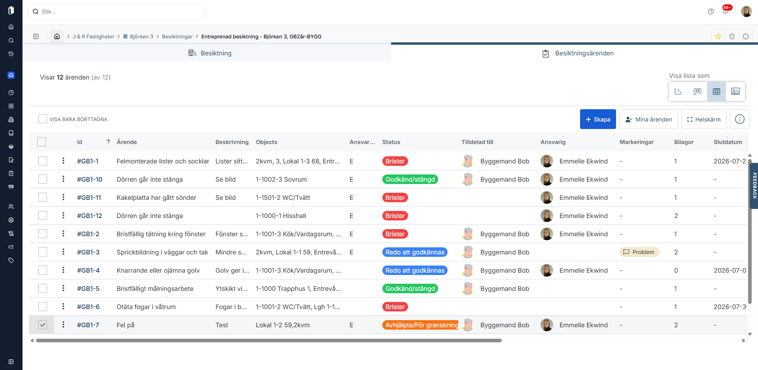The image size is (758, 370).
Task: Open Helskärm fullscreen mode
Action: click(704, 119)
